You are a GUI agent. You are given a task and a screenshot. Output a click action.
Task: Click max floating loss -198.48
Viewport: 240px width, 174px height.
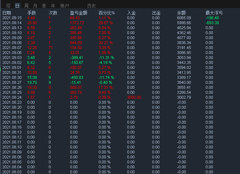(x=212, y=18)
